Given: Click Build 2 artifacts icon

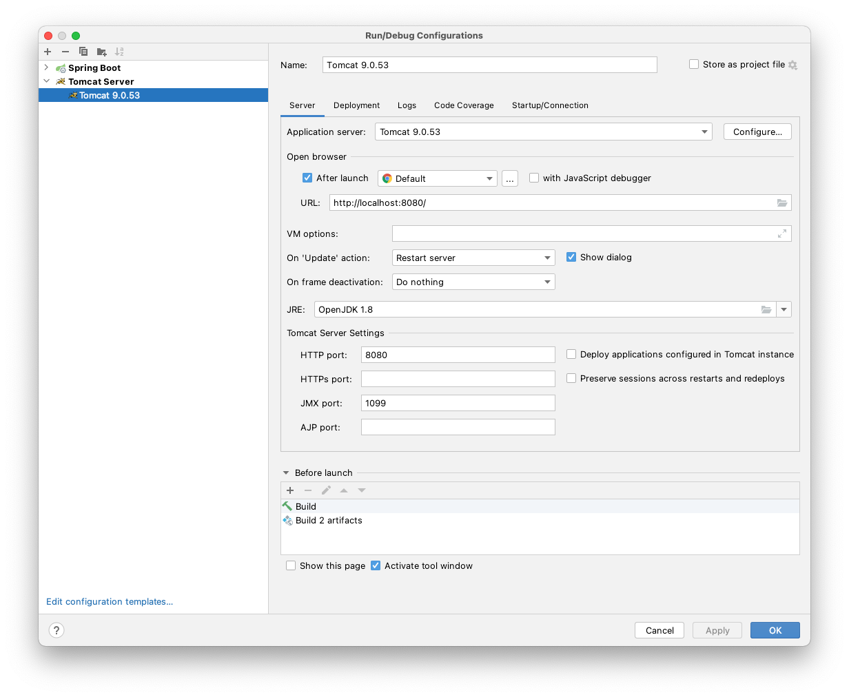Looking at the screenshot, I should 287,521.
